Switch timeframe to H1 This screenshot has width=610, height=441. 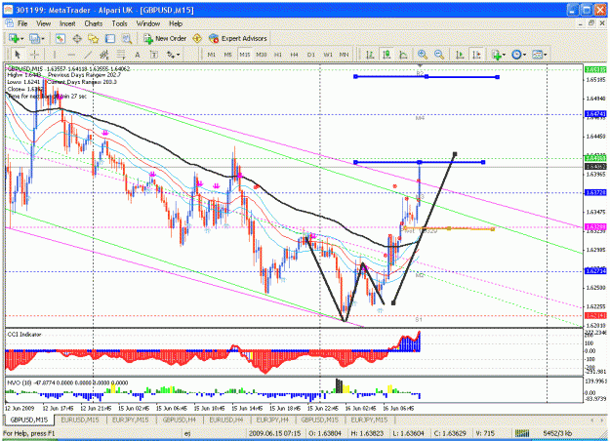[x=278, y=55]
